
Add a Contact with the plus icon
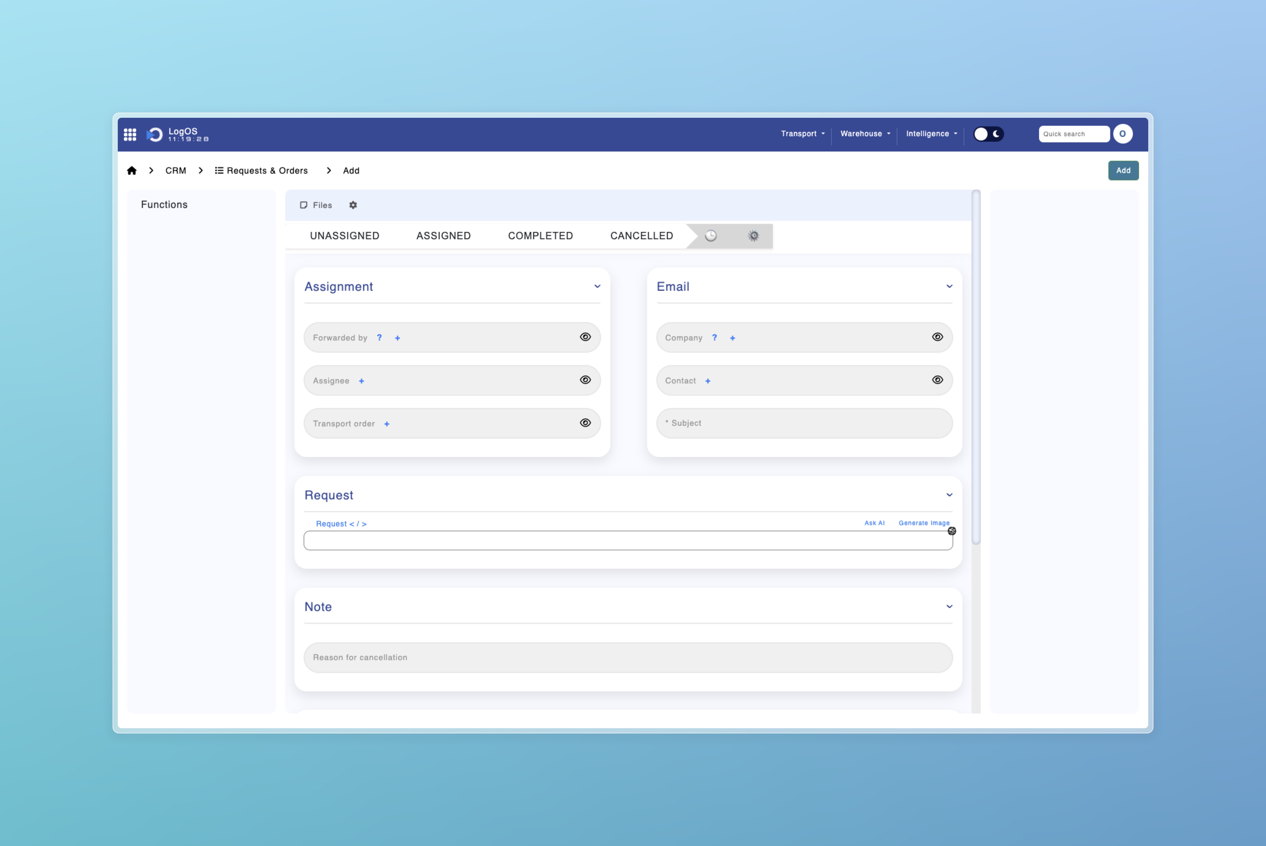tap(708, 381)
